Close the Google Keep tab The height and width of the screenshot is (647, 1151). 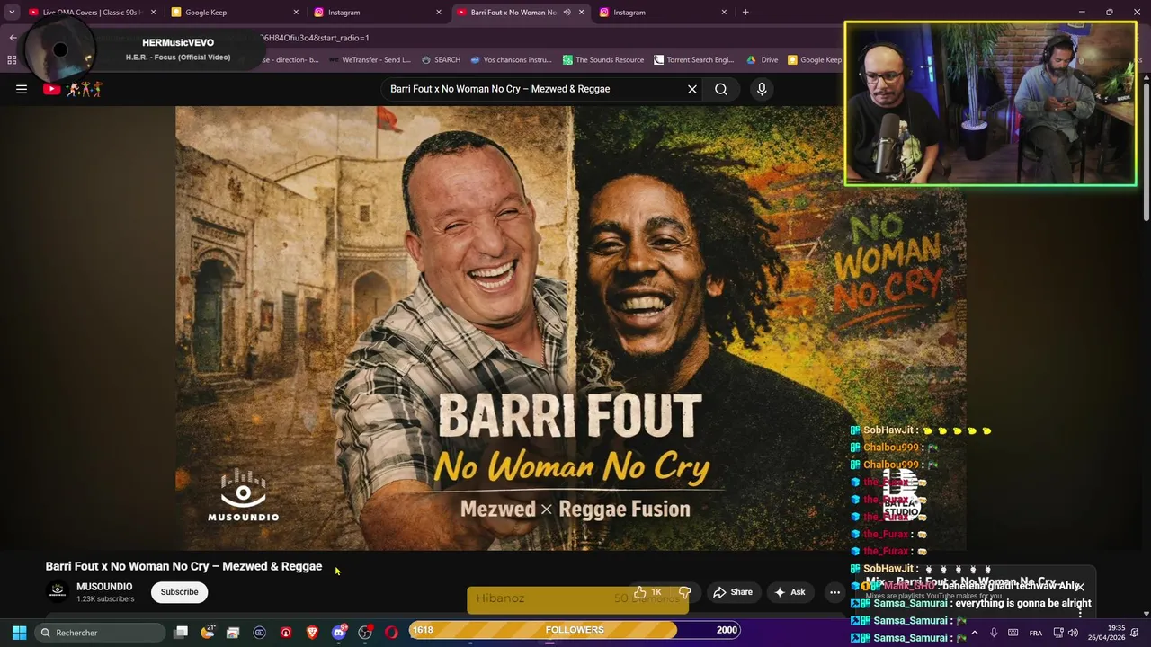point(296,13)
